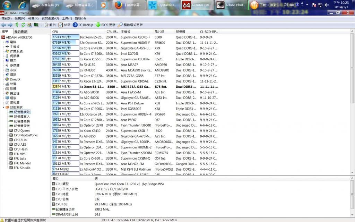Screen dimensions: 355x222
Task: Click the 77243 MB/秒 result bar
Action: tap(66, 37)
